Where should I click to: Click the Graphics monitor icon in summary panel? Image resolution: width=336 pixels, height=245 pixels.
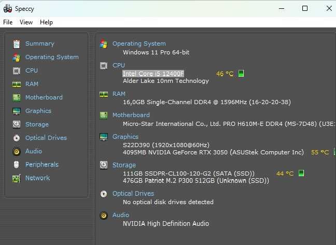tap(104, 137)
